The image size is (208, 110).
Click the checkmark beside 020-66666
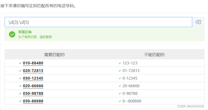point(20,86)
